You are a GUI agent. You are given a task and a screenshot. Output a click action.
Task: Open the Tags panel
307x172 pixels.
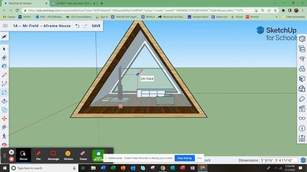point(302,99)
